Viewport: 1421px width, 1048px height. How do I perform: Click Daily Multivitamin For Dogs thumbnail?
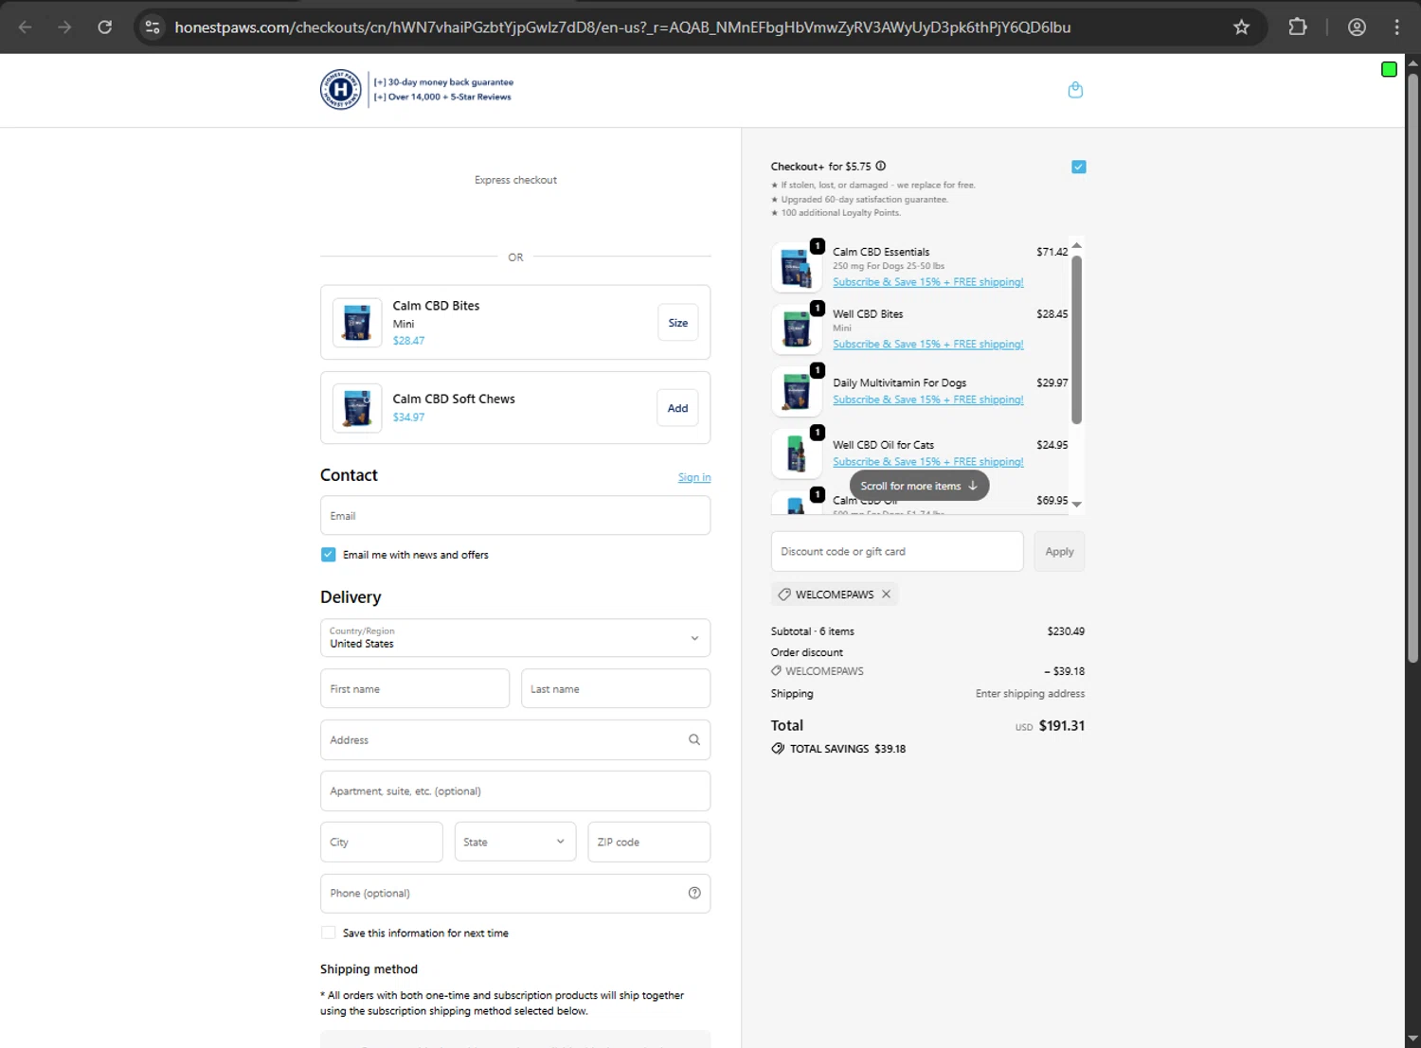(796, 391)
